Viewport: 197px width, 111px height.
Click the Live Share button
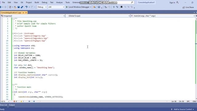tap(188, 7)
